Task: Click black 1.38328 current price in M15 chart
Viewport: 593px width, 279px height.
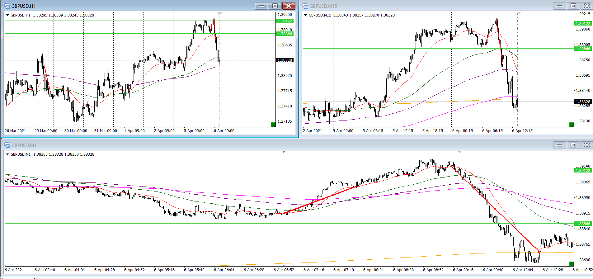Action: click(x=583, y=102)
